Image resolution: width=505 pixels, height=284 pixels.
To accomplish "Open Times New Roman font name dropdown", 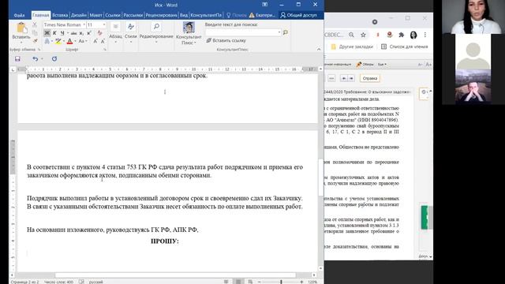I will tap(84, 24).
